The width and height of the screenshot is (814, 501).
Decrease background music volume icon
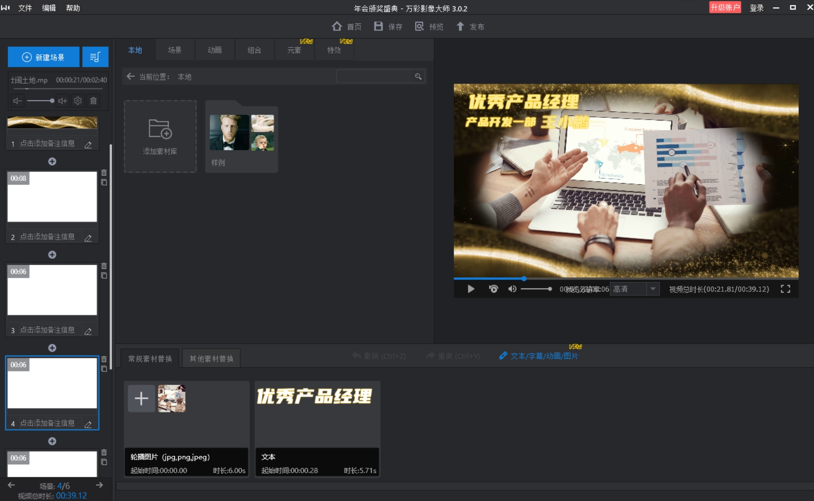point(18,100)
